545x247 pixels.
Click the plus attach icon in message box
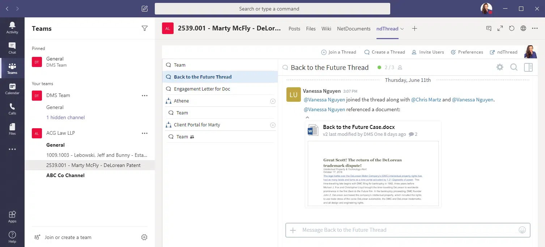tap(293, 230)
